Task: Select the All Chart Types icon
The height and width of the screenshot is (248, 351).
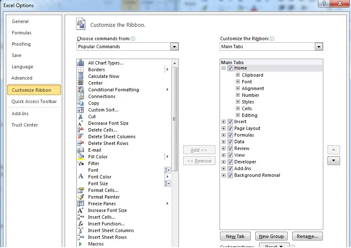Action: point(81,63)
